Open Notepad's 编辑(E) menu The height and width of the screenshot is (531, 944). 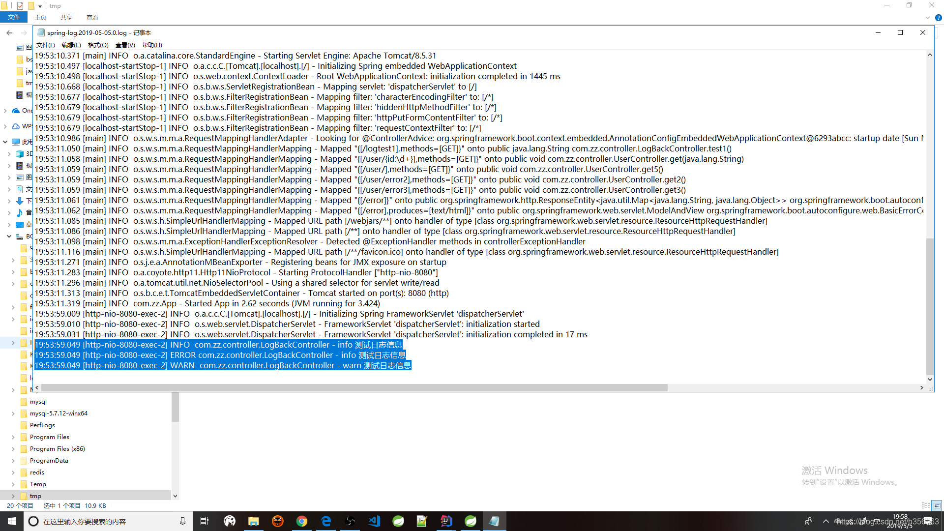[71, 45]
